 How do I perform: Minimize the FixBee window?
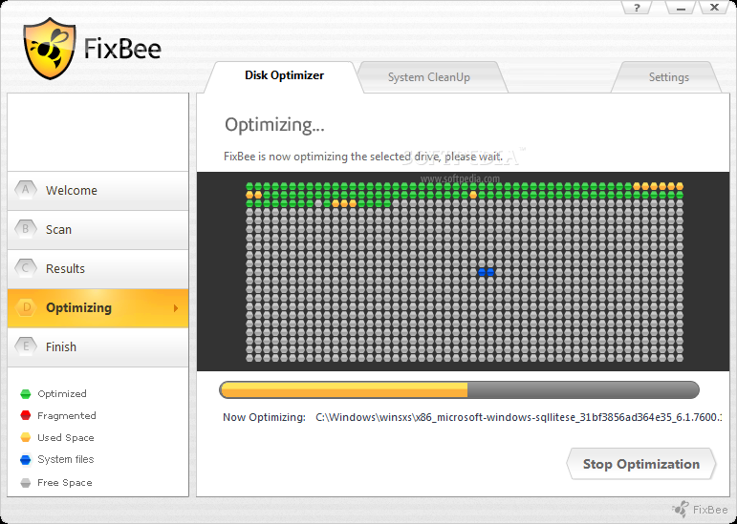point(681,8)
